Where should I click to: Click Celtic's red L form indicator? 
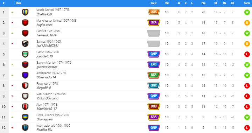pos(247,54)
